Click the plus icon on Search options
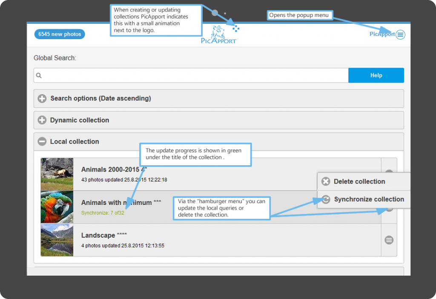Viewport: 436px width, 299px height. point(42,99)
